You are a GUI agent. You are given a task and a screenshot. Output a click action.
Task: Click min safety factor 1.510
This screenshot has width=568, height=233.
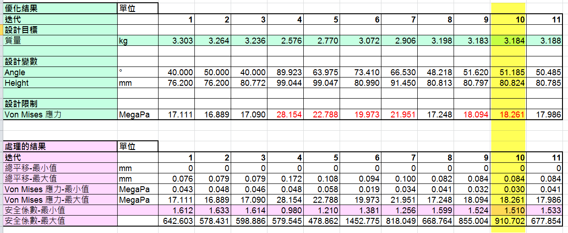click(x=508, y=210)
